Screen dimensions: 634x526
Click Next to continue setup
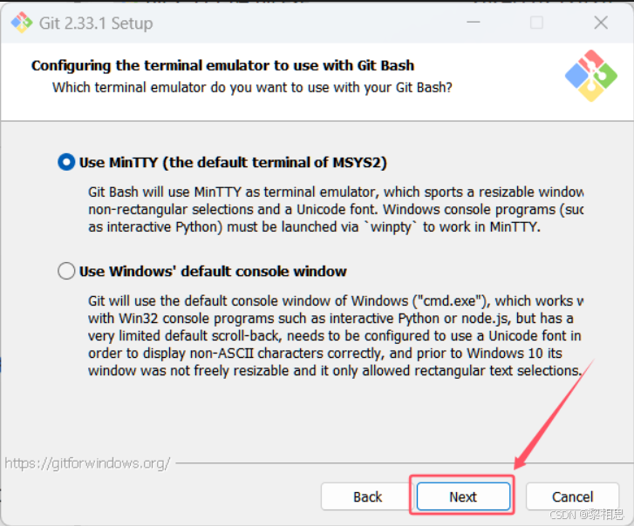(x=463, y=496)
